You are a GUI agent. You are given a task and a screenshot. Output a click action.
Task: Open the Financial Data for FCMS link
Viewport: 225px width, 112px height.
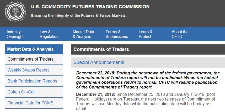[x=30, y=103]
